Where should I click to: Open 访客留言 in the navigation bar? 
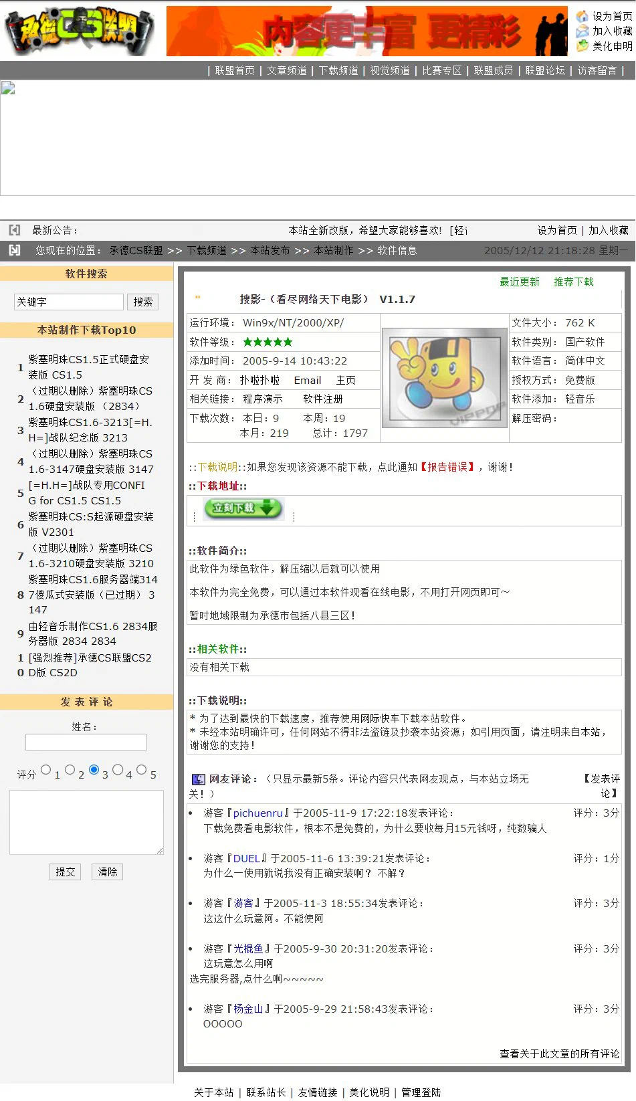pos(597,70)
